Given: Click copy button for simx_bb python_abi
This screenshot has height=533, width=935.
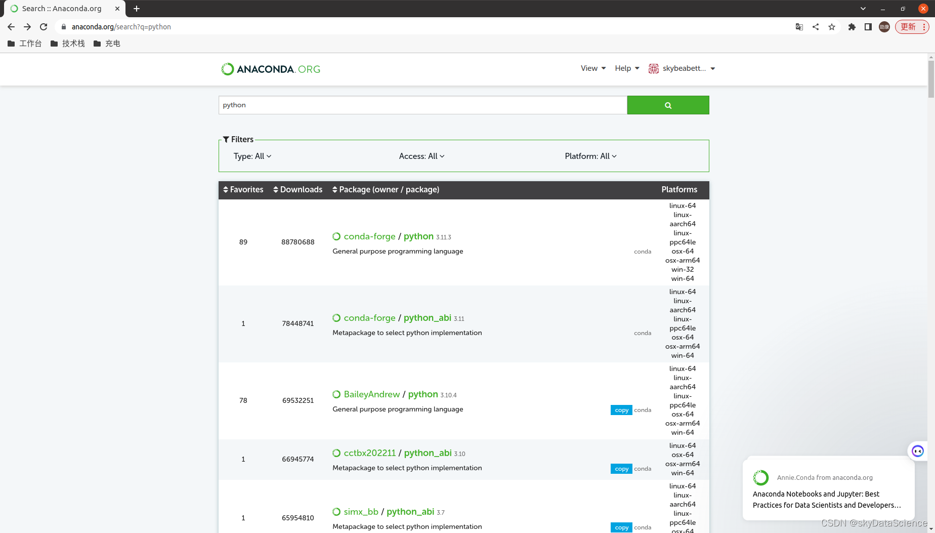Looking at the screenshot, I should click(621, 527).
